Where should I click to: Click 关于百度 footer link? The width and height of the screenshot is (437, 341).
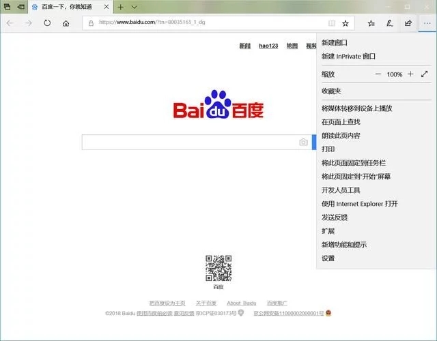point(206,303)
